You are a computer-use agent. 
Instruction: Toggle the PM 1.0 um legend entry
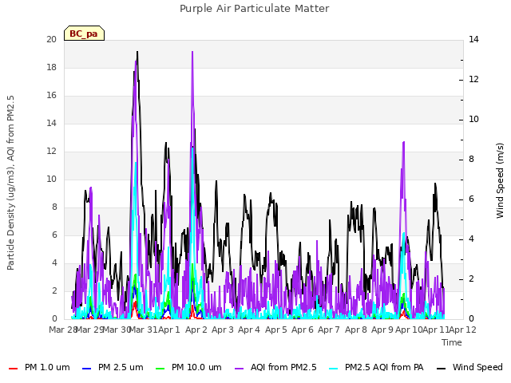click(x=39, y=367)
